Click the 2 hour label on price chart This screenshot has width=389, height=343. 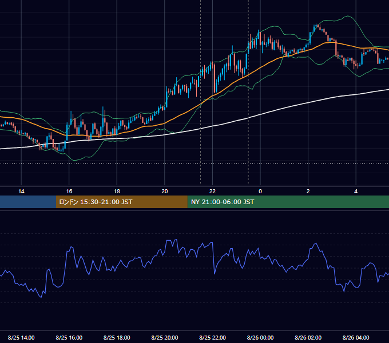pos(308,192)
